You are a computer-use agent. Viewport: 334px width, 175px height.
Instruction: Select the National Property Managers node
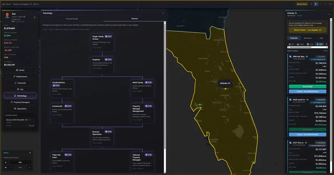142,162
